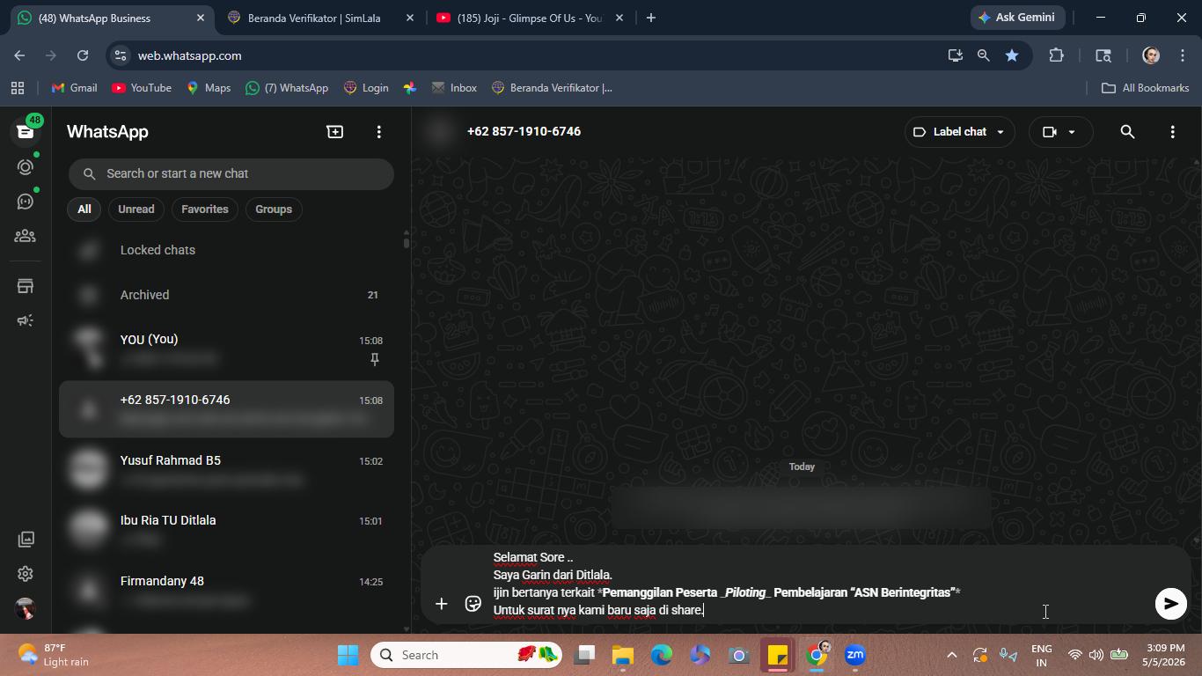The image size is (1202, 676).
Task: Open the emoji and sticker picker
Action: point(473,604)
